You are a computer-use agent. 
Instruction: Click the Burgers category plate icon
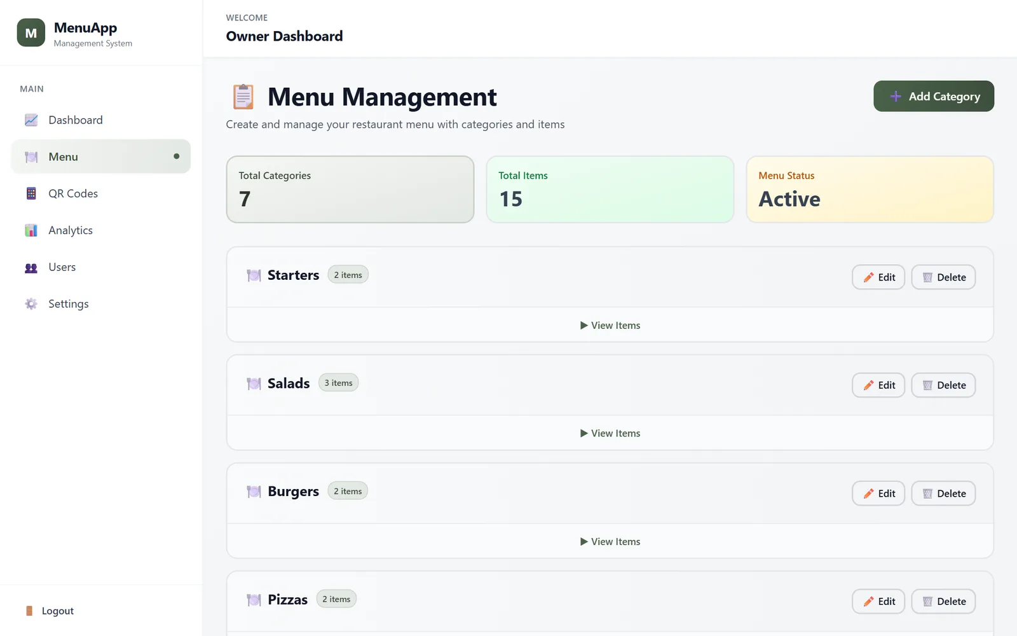point(254,492)
